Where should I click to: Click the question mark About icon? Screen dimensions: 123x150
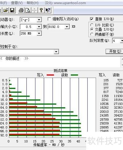tap(41, 10)
